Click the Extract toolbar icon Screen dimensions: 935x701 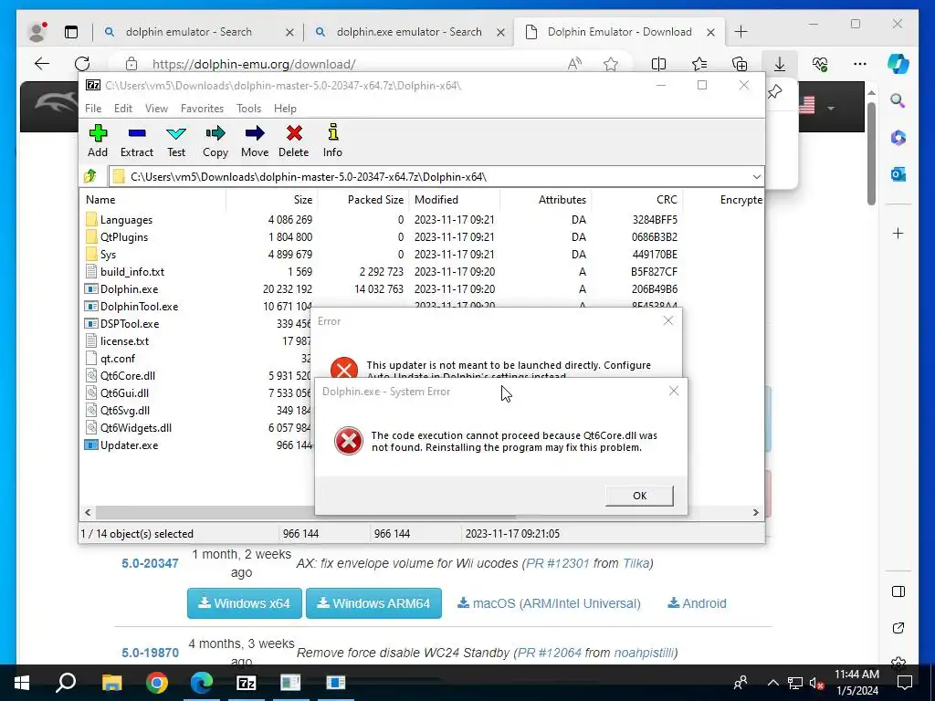click(137, 141)
